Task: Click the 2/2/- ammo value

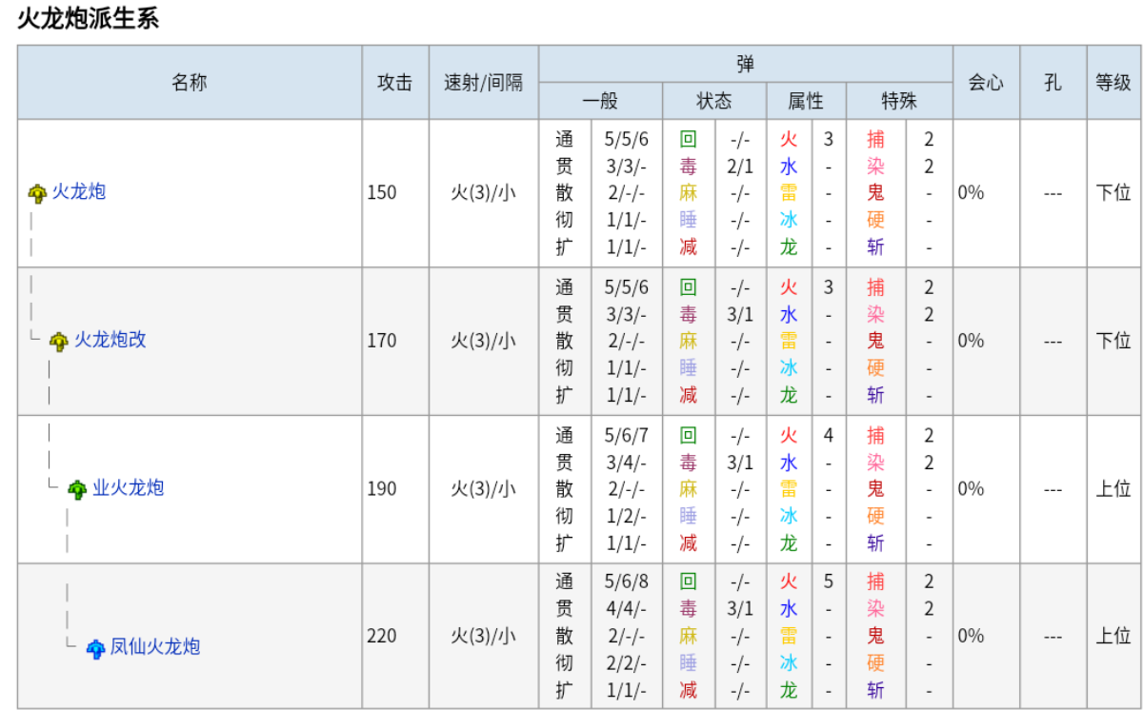Action: tap(626, 662)
